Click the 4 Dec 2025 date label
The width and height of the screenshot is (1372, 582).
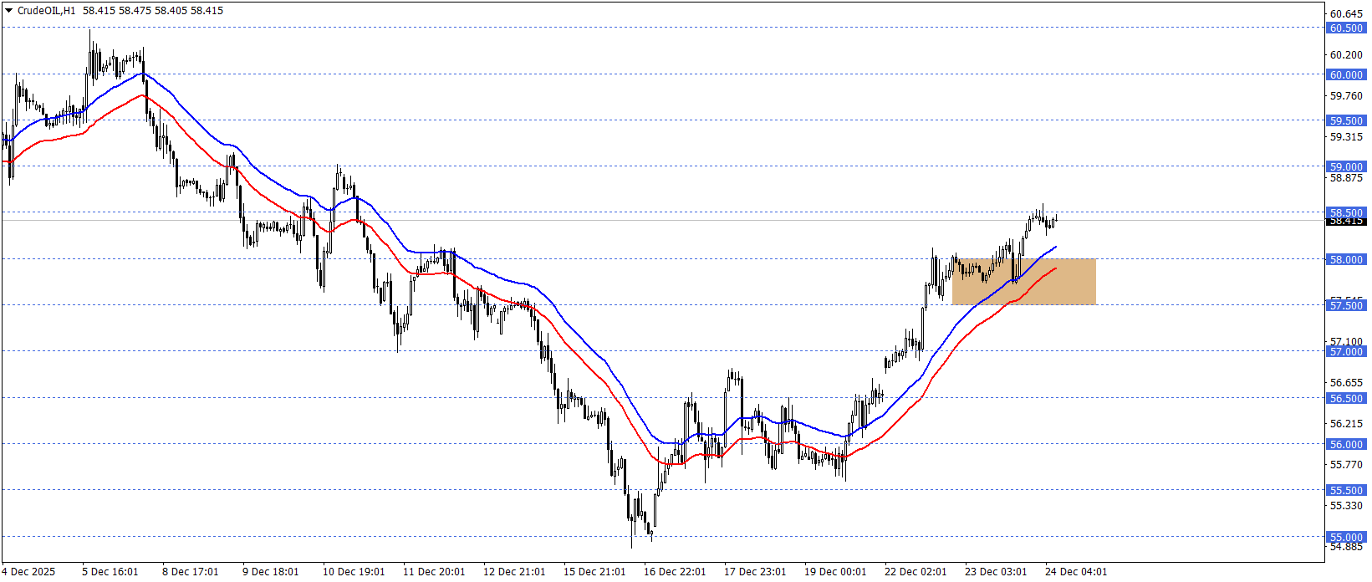coord(28,572)
